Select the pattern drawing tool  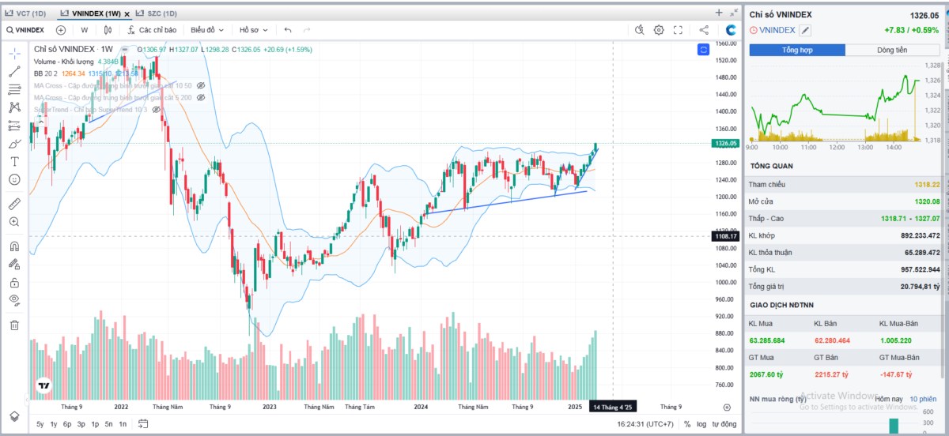click(x=14, y=107)
